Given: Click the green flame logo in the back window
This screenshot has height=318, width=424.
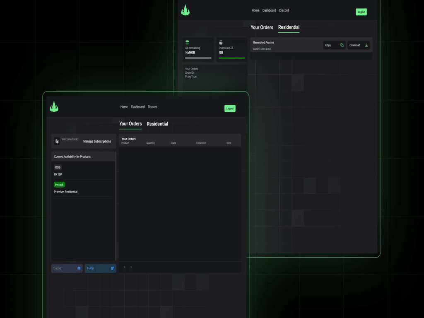Looking at the screenshot, I should [185, 10].
